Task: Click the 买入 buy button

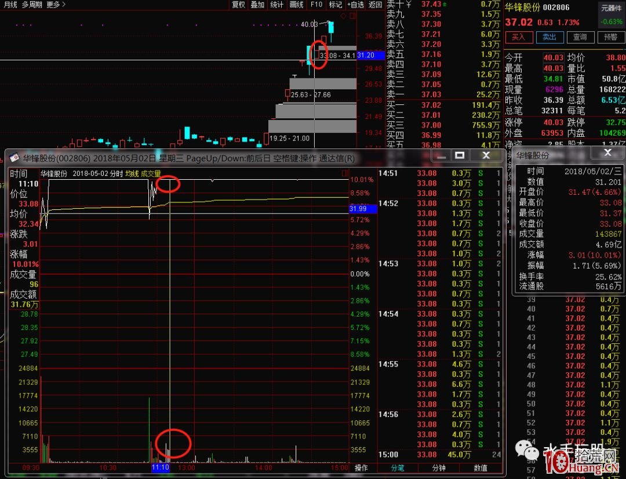Action: [519, 37]
